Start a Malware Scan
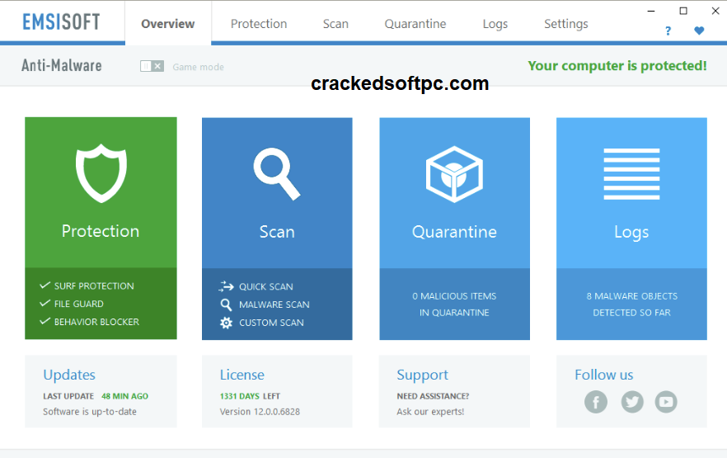Screen dimensions: 727x458 click(274, 305)
